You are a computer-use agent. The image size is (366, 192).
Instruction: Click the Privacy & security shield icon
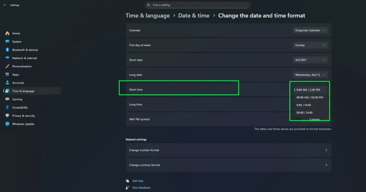point(8,115)
